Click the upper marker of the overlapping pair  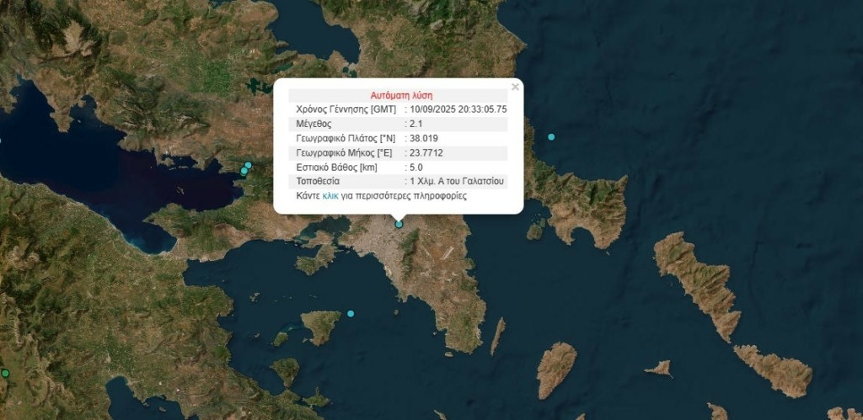pos(249,165)
